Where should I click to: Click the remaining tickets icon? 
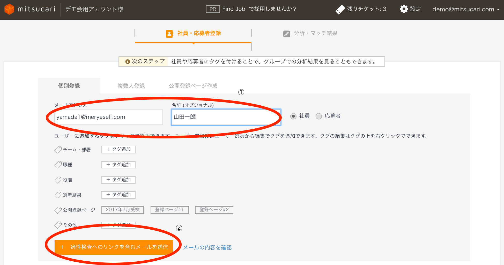click(x=340, y=9)
